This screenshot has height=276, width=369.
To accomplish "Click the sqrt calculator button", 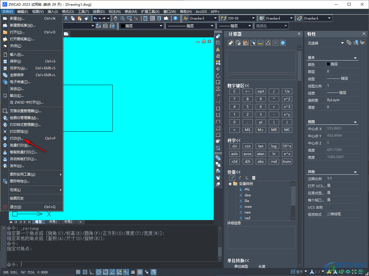I will (x=261, y=91).
